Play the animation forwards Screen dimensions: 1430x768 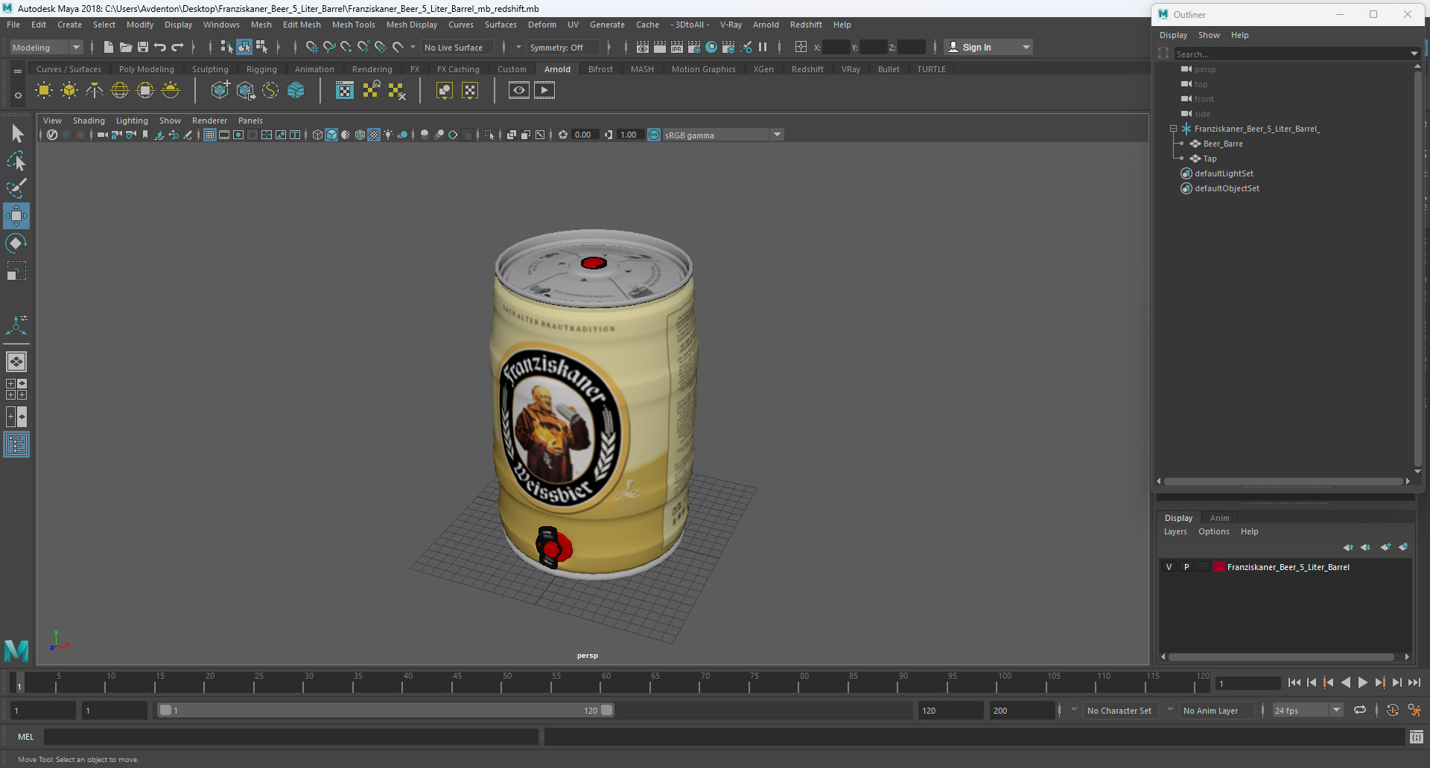(x=1362, y=682)
